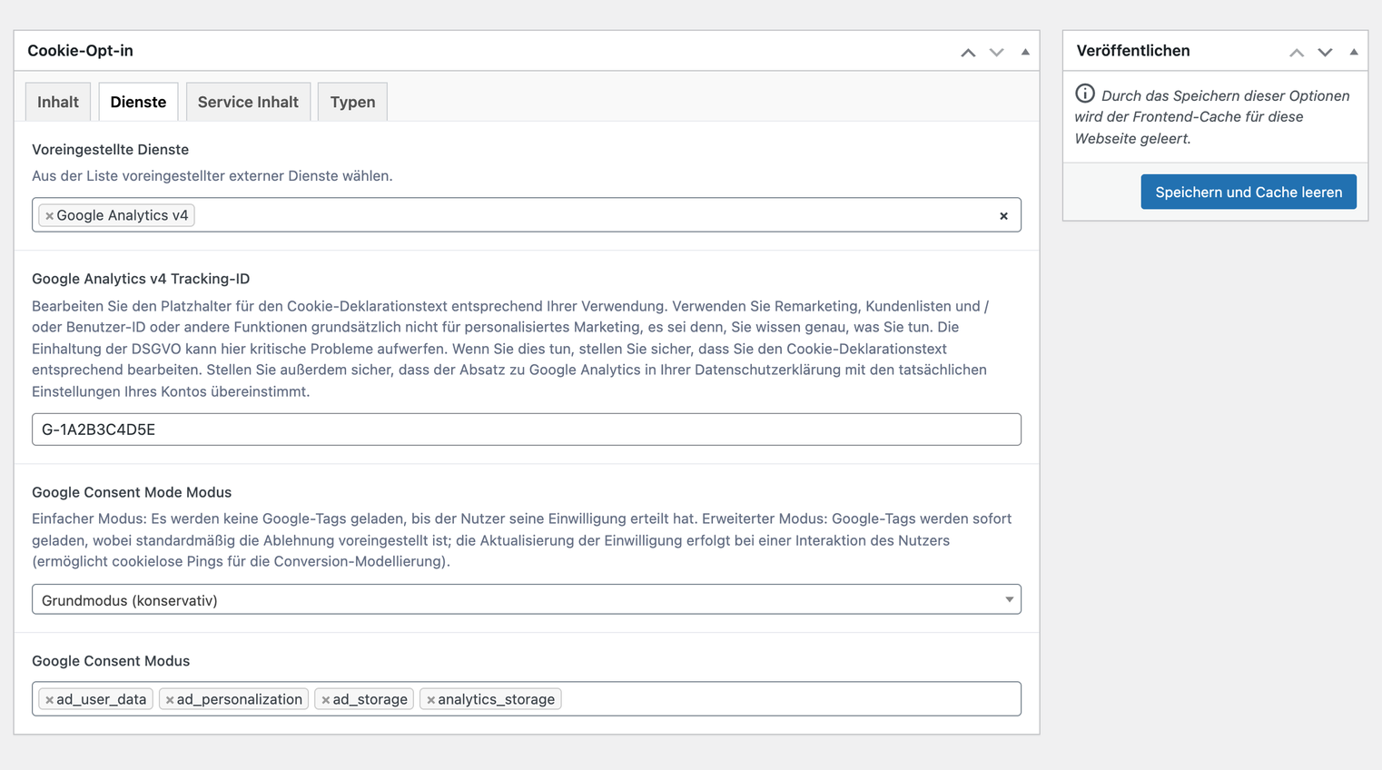Collapse the Cookie-Opt-in panel
The width and height of the screenshot is (1382, 770).
[x=1025, y=52]
